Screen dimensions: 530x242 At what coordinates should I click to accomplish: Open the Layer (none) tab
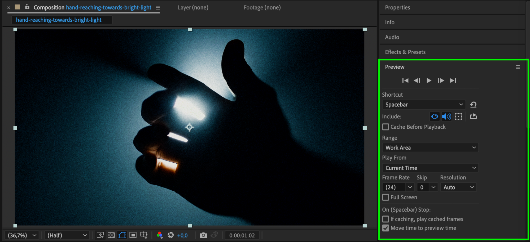(x=193, y=7)
